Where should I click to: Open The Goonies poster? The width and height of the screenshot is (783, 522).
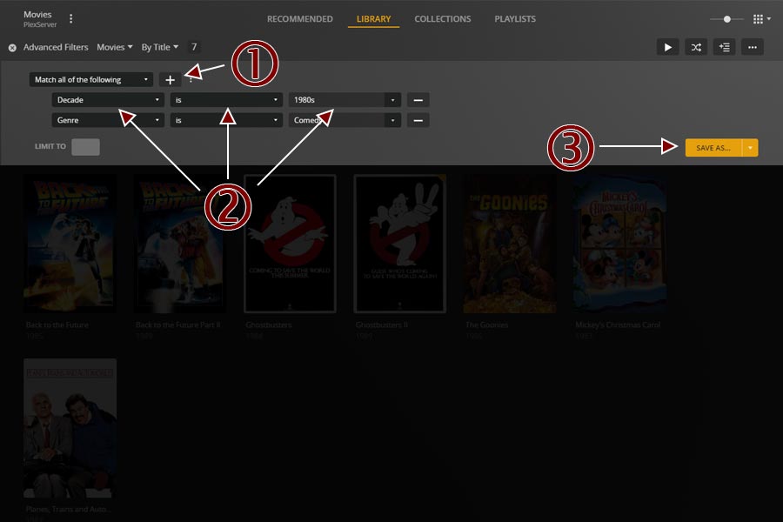click(x=509, y=244)
